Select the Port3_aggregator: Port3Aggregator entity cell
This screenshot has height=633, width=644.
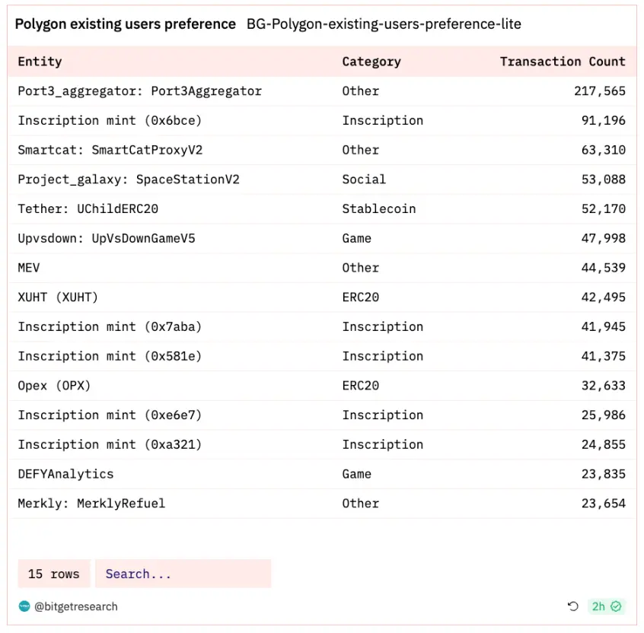(140, 91)
